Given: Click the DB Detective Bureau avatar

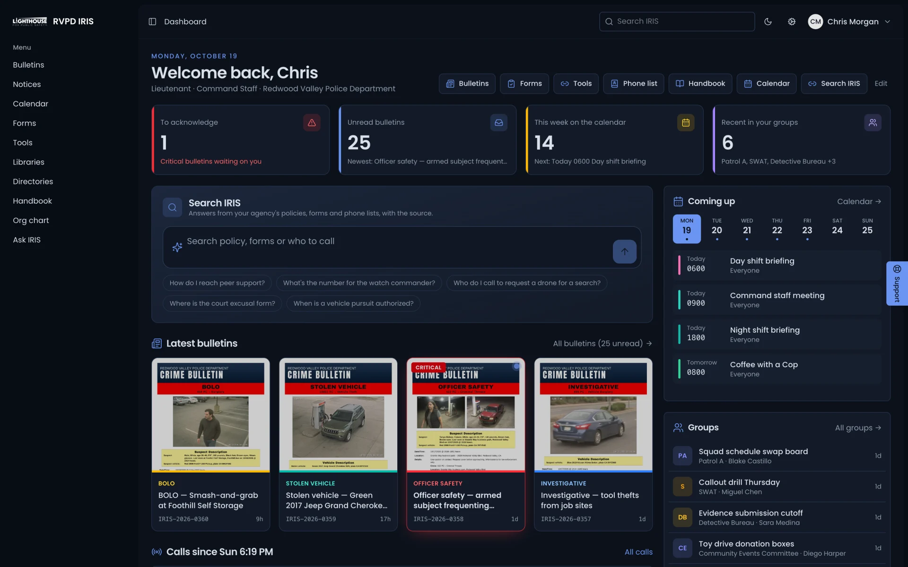Looking at the screenshot, I should click(x=682, y=517).
